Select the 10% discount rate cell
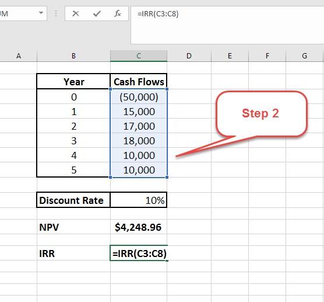Screen dimensions: 324x302 click(139, 200)
